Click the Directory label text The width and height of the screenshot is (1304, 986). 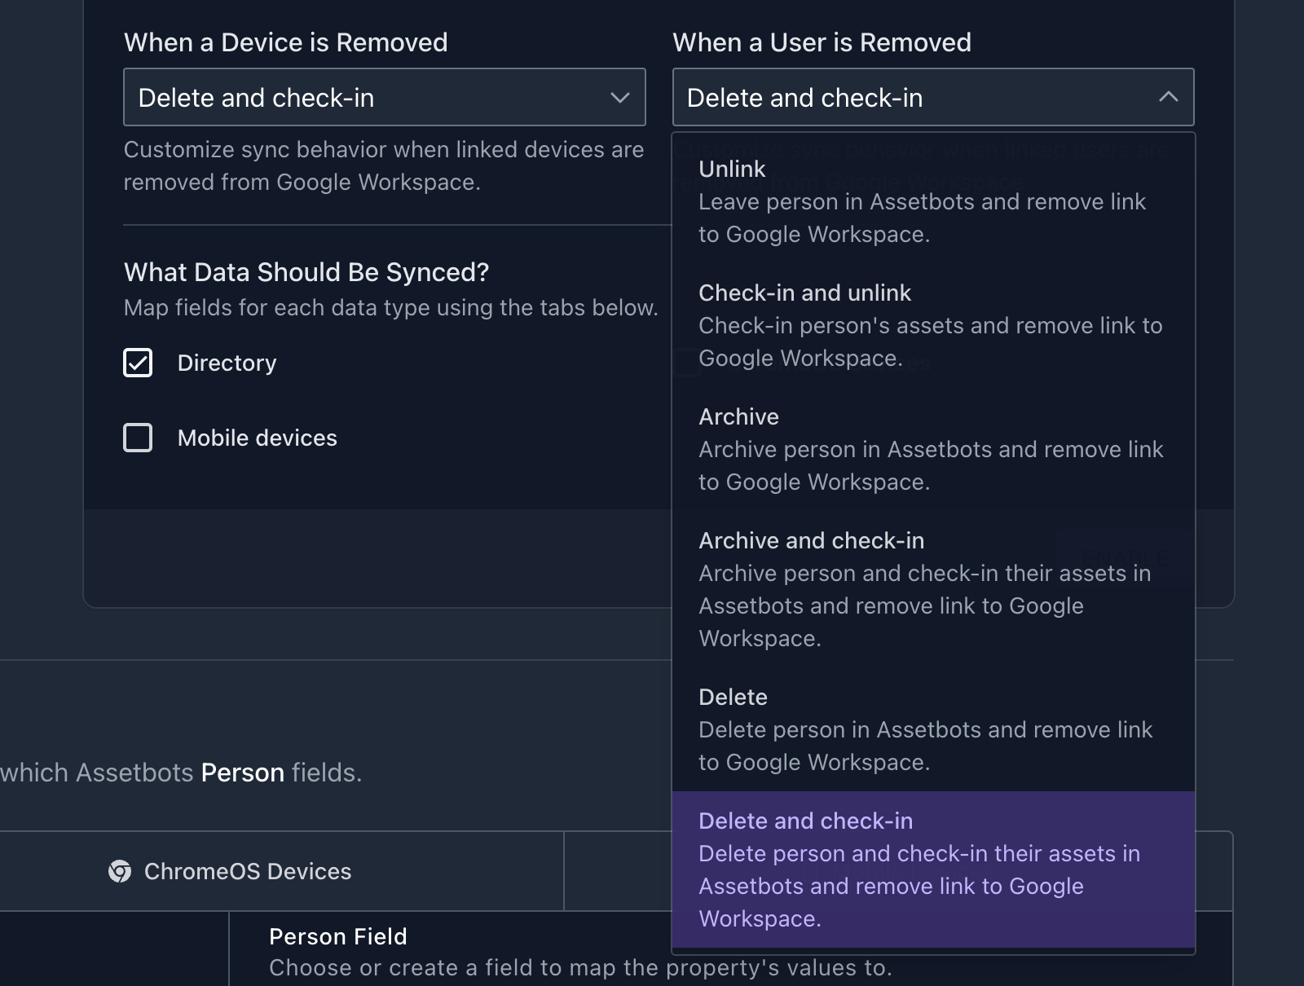[227, 363]
